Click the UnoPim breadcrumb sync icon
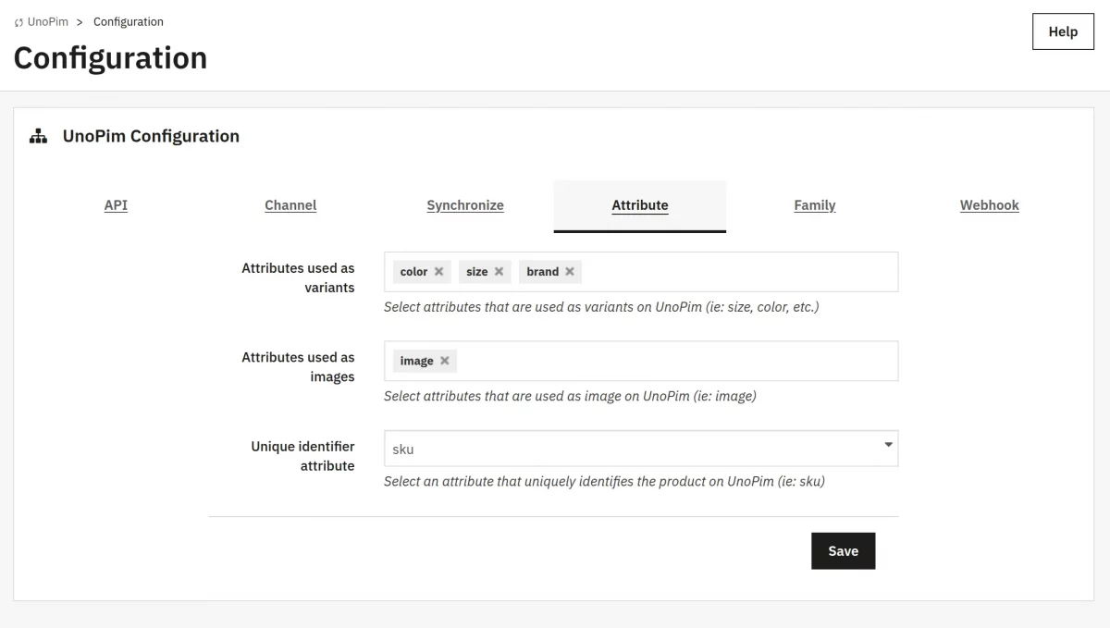 (18, 22)
